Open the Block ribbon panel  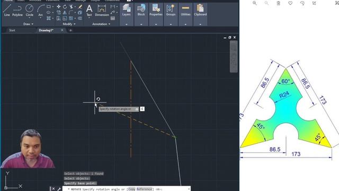(141, 10)
